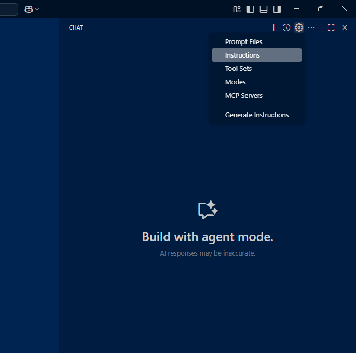Maximize the chat panel size

[331, 27]
